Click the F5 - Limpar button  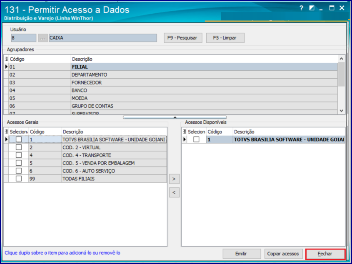tap(225, 38)
